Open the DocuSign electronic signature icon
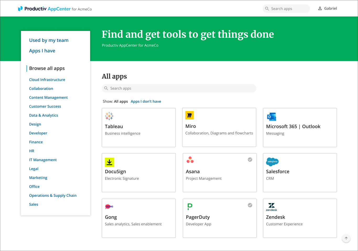The width and height of the screenshot is (358, 251). tap(109, 162)
